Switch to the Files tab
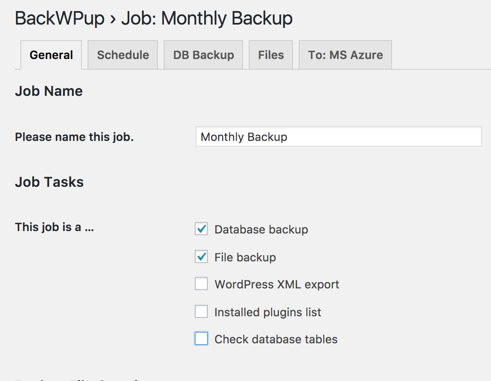Viewport: 491px width, 381px height. pos(271,55)
